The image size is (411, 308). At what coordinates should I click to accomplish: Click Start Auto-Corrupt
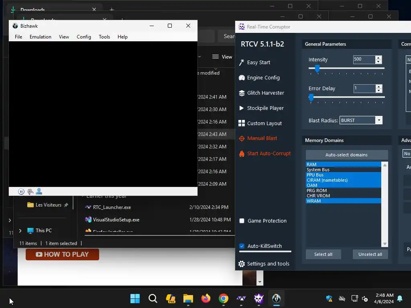(265, 154)
